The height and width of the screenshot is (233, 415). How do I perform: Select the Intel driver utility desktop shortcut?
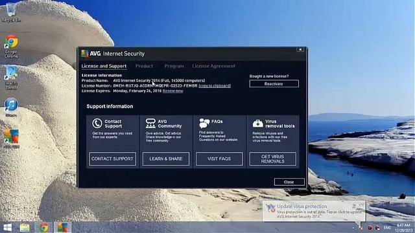coord(11,78)
